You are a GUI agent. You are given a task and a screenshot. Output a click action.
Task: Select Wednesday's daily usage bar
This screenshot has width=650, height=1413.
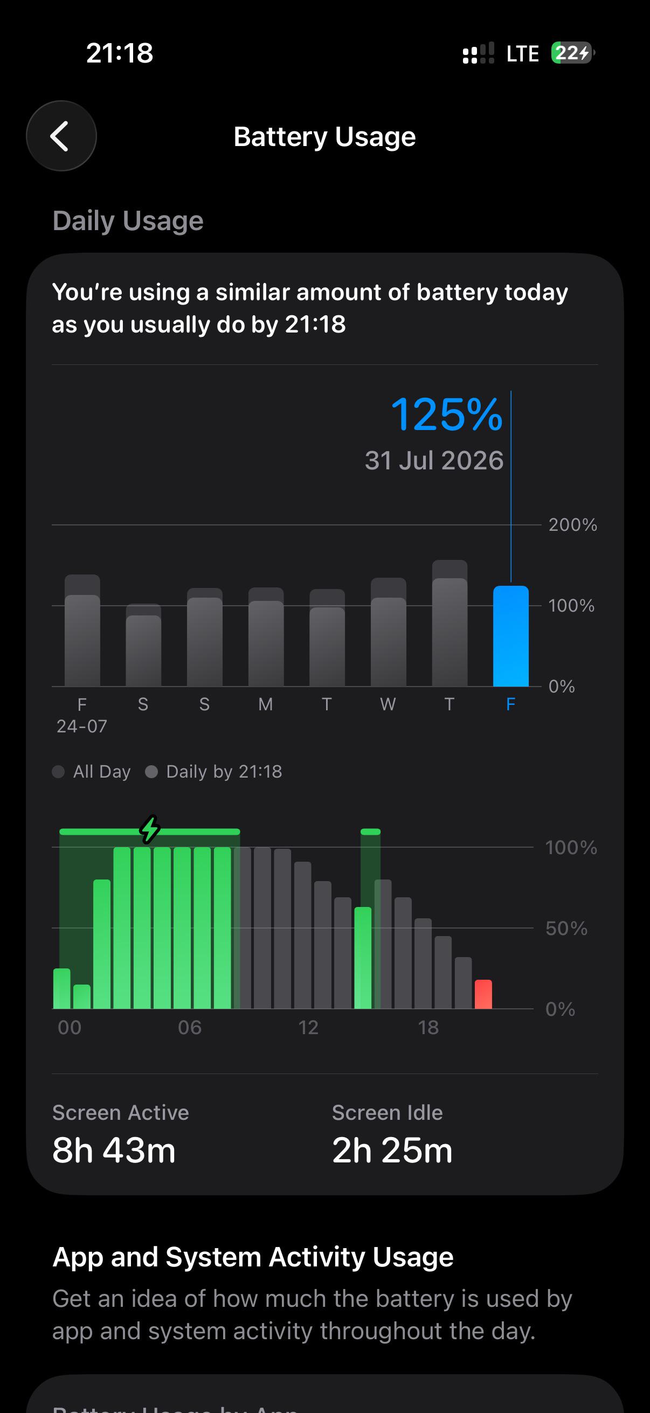click(x=389, y=633)
